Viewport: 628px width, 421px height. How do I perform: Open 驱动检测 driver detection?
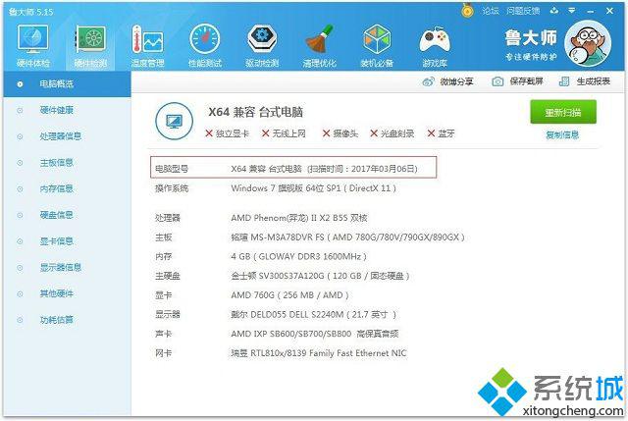(x=262, y=45)
